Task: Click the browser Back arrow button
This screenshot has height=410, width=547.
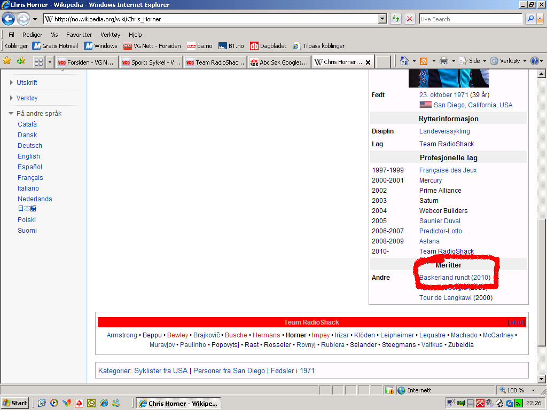Action: 8,19
